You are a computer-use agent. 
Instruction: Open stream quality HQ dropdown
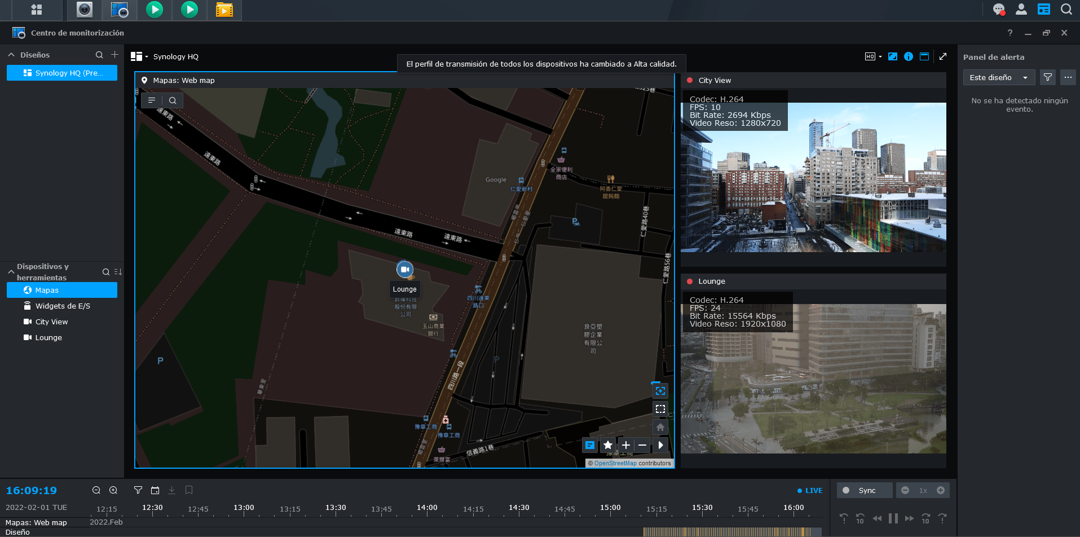(x=874, y=56)
